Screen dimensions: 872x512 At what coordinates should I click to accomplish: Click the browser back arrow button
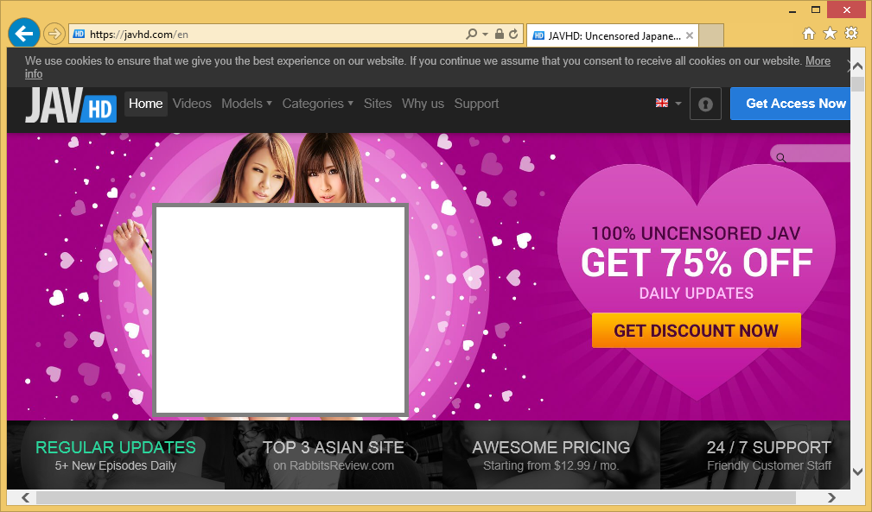(24, 34)
